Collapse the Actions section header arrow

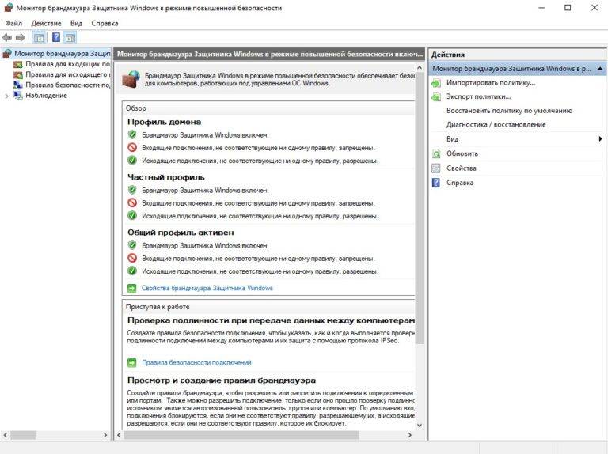pos(600,69)
